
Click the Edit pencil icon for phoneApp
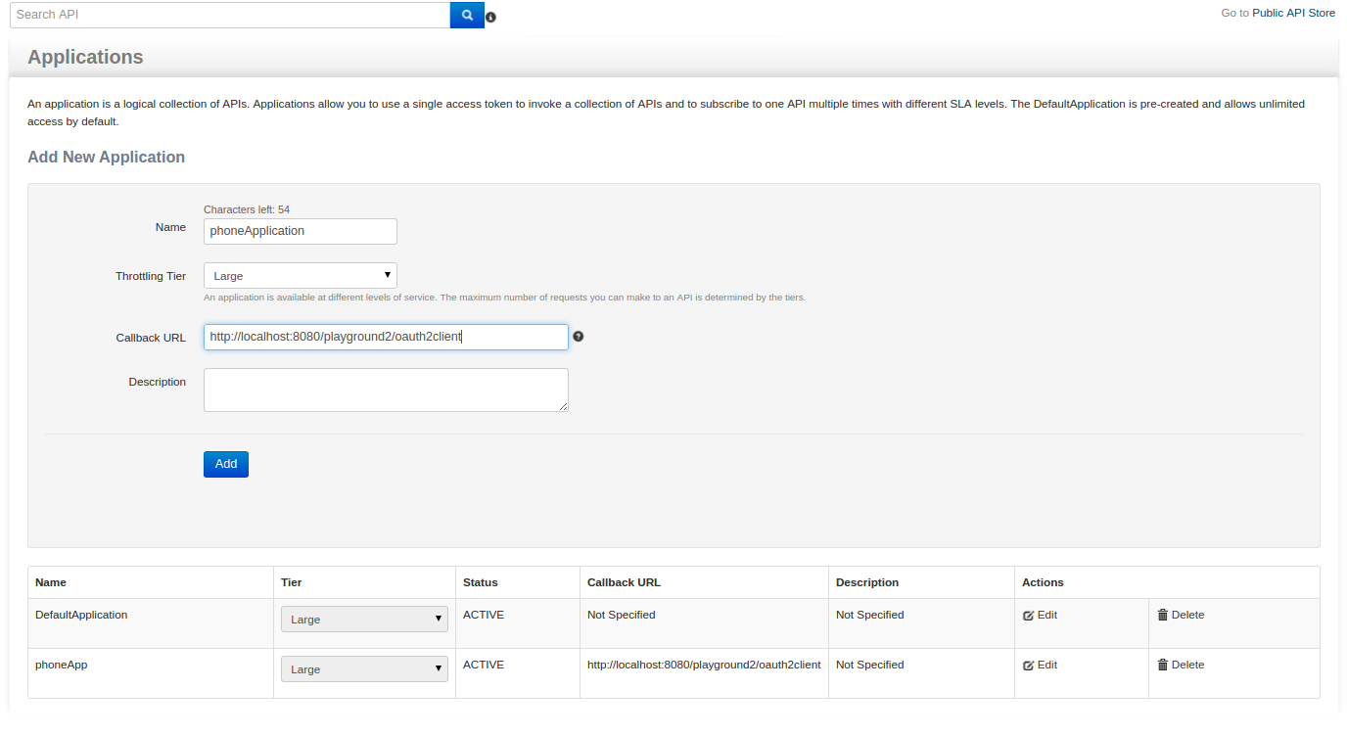tap(1030, 665)
